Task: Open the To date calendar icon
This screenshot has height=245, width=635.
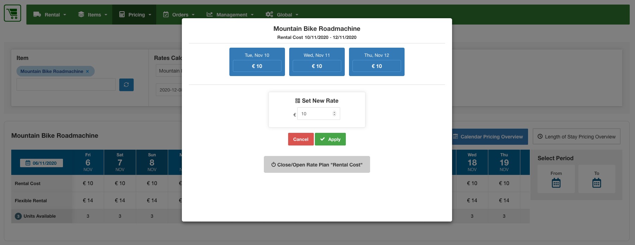Action: pos(597,183)
